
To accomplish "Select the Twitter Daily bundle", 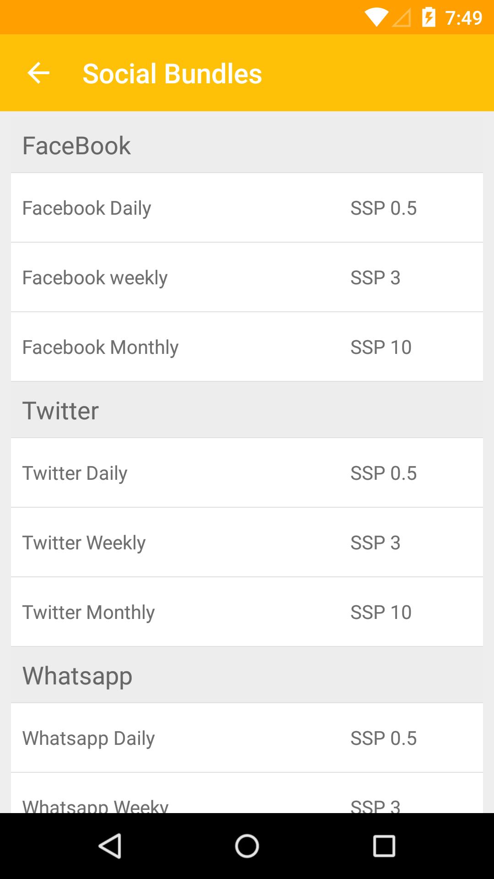I will [247, 473].
